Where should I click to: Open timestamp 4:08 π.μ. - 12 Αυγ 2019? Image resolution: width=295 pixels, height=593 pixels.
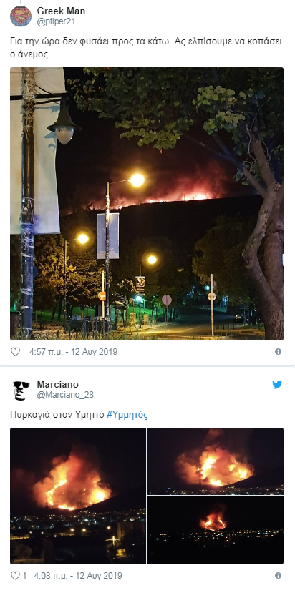pos(78,576)
